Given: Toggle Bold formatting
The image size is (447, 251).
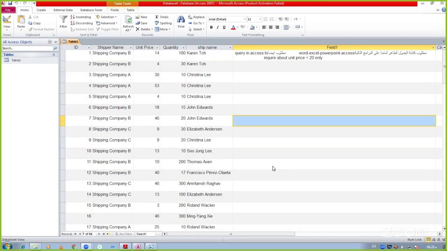Looking at the screenshot, I should click(211, 27).
